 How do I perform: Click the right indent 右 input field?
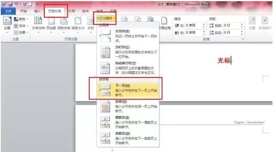[x=193, y=33]
